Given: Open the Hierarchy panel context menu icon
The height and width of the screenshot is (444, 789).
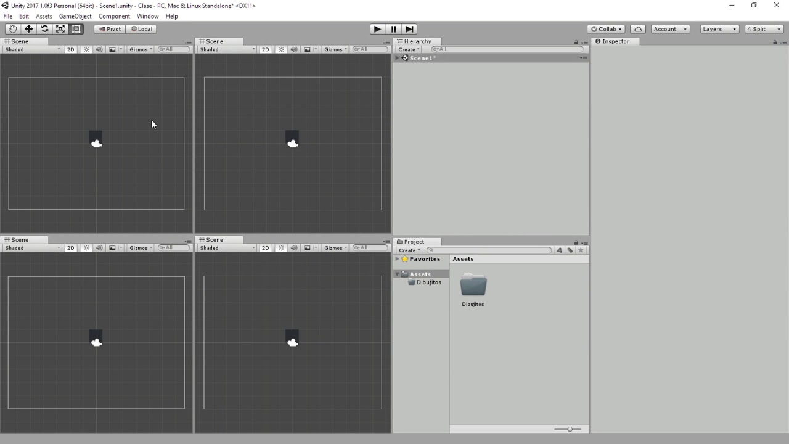Looking at the screenshot, I should pyautogui.click(x=584, y=43).
